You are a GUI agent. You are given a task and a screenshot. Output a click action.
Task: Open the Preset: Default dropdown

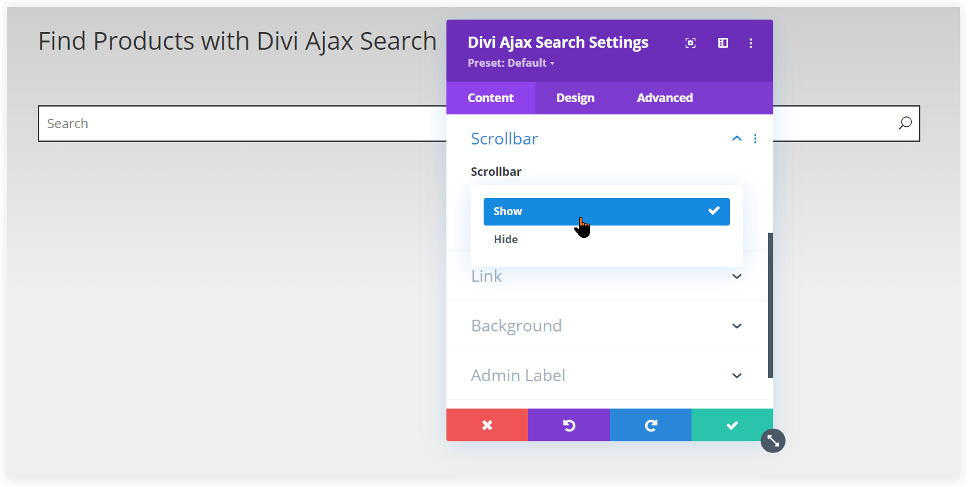(x=510, y=63)
